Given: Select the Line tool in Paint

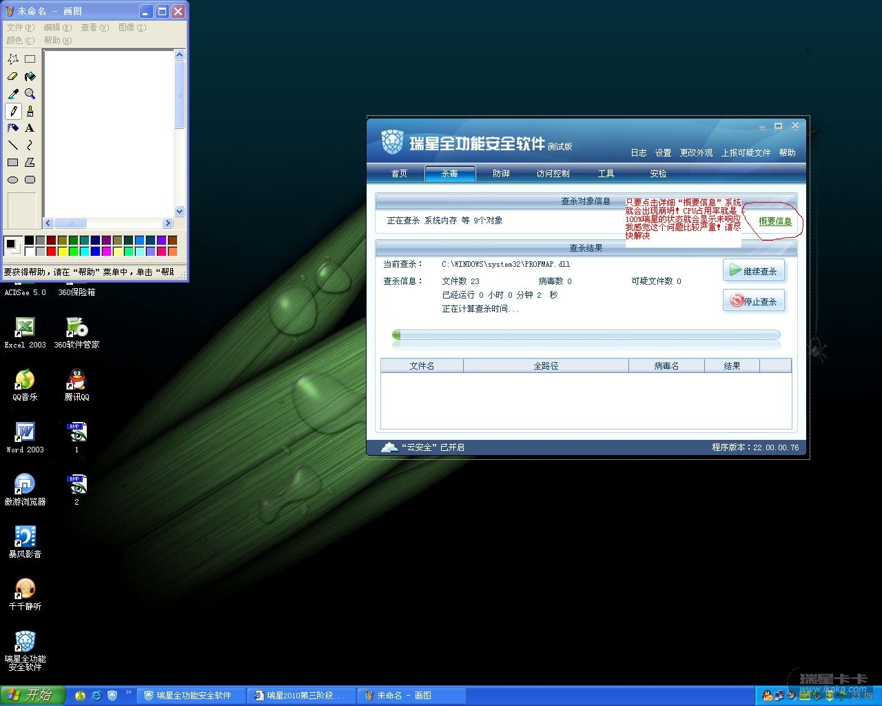Looking at the screenshot, I should click(x=13, y=145).
